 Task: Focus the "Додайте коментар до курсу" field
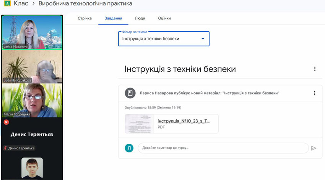click(x=223, y=148)
